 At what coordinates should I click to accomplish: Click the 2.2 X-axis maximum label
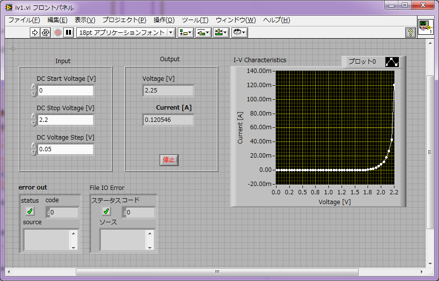pyautogui.click(x=394, y=192)
